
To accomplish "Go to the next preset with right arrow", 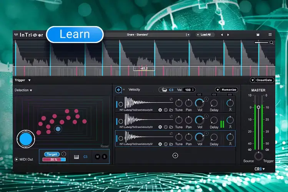I will point(228,35).
